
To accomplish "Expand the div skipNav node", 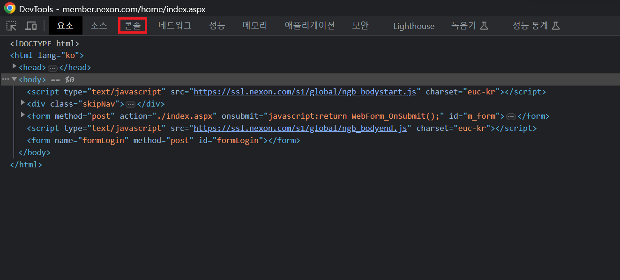I will point(23,103).
